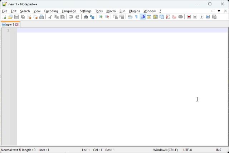
Task: Click the New file toolbar icon
Action: 4,17
